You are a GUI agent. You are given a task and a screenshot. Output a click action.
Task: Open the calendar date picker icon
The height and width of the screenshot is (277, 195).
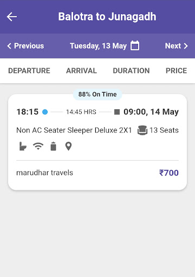(x=135, y=45)
